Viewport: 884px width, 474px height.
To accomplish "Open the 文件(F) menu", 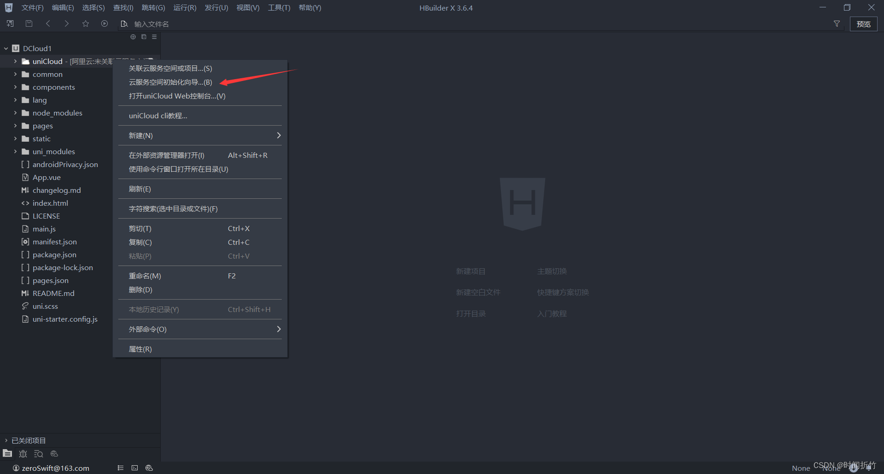I will click(x=32, y=8).
